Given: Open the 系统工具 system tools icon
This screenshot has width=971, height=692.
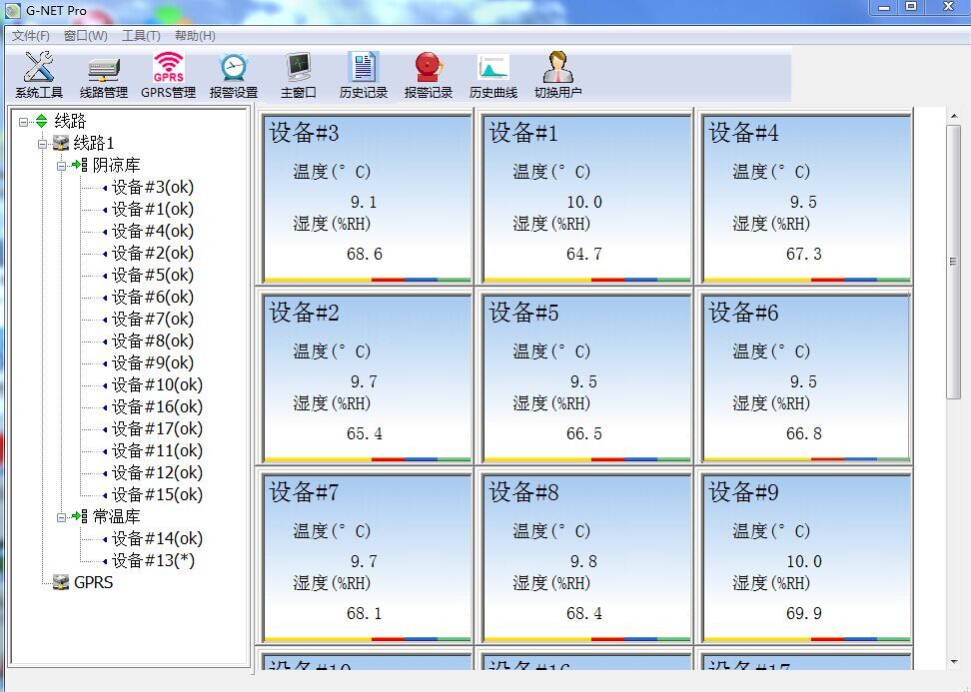Looking at the screenshot, I should pyautogui.click(x=38, y=74).
